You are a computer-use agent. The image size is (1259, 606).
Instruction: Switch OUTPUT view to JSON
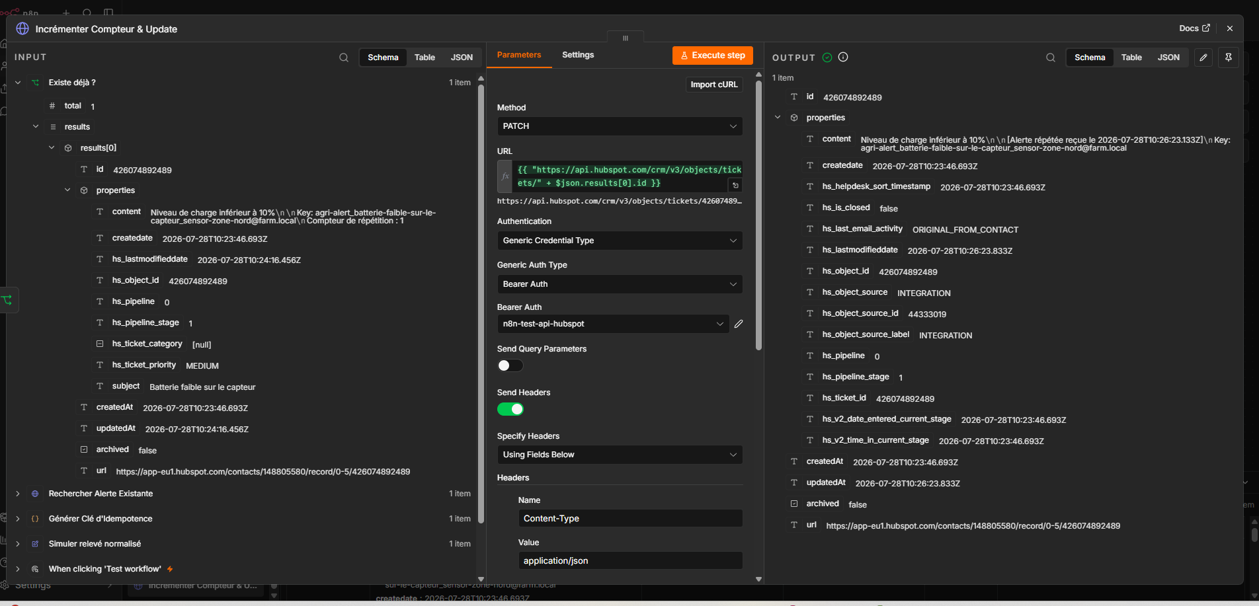point(1168,57)
